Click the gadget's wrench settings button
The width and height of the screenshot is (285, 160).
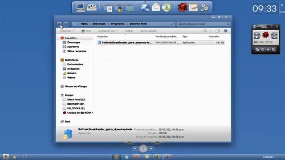(274, 34)
